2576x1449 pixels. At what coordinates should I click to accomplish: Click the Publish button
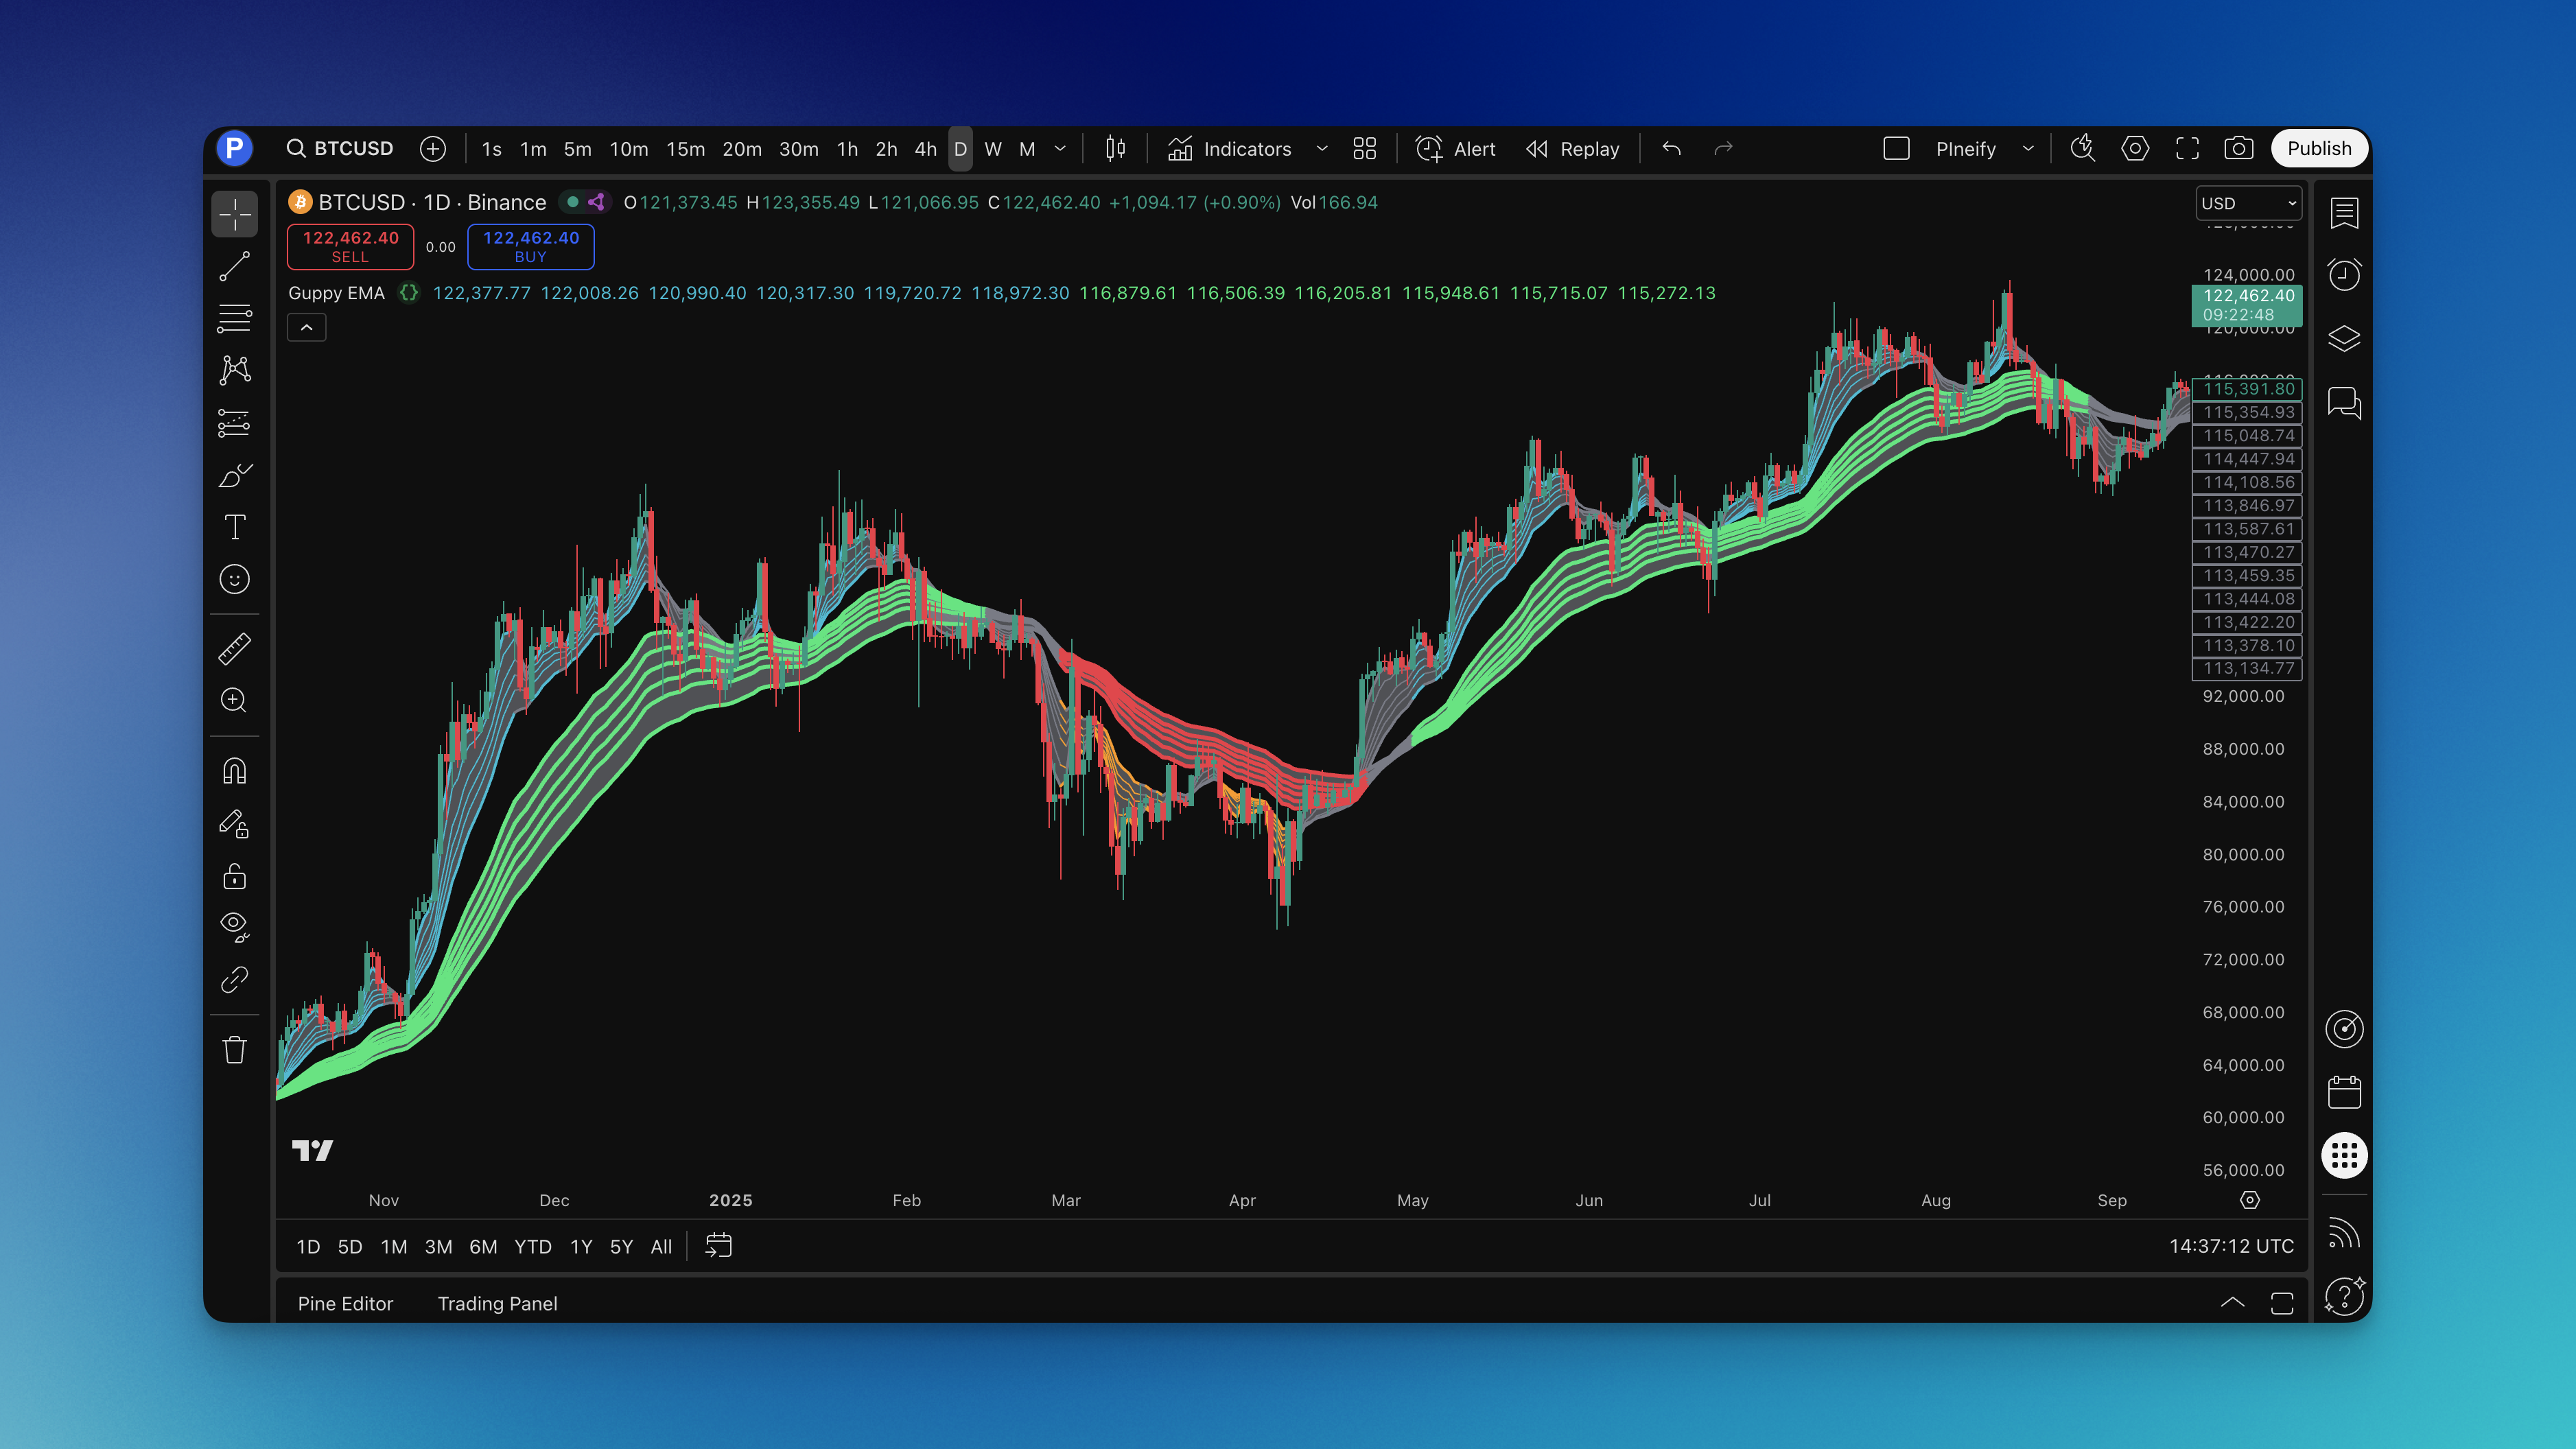pos(2318,149)
